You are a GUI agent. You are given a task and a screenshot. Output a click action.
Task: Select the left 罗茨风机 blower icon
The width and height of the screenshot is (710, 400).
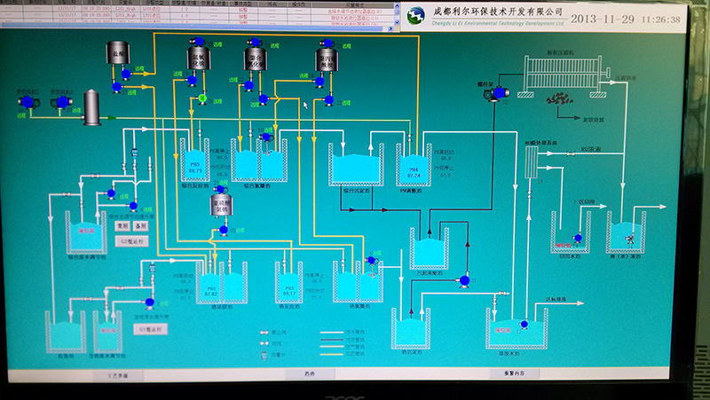[x=28, y=104]
